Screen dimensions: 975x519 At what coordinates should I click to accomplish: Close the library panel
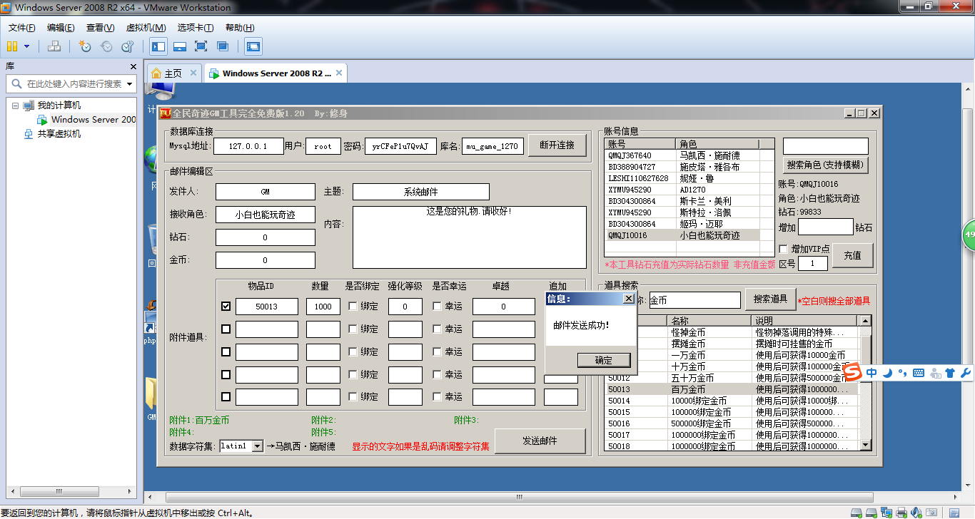tap(133, 66)
